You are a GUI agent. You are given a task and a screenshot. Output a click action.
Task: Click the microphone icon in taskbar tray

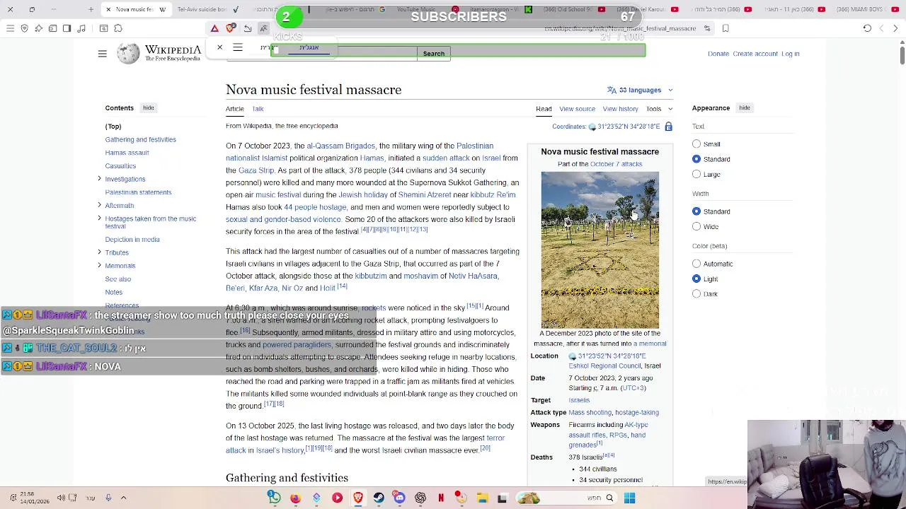pyautogui.click(x=108, y=498)
